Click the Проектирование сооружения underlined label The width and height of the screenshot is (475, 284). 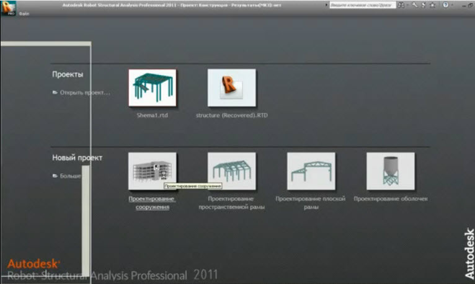(x=152, y=203)
